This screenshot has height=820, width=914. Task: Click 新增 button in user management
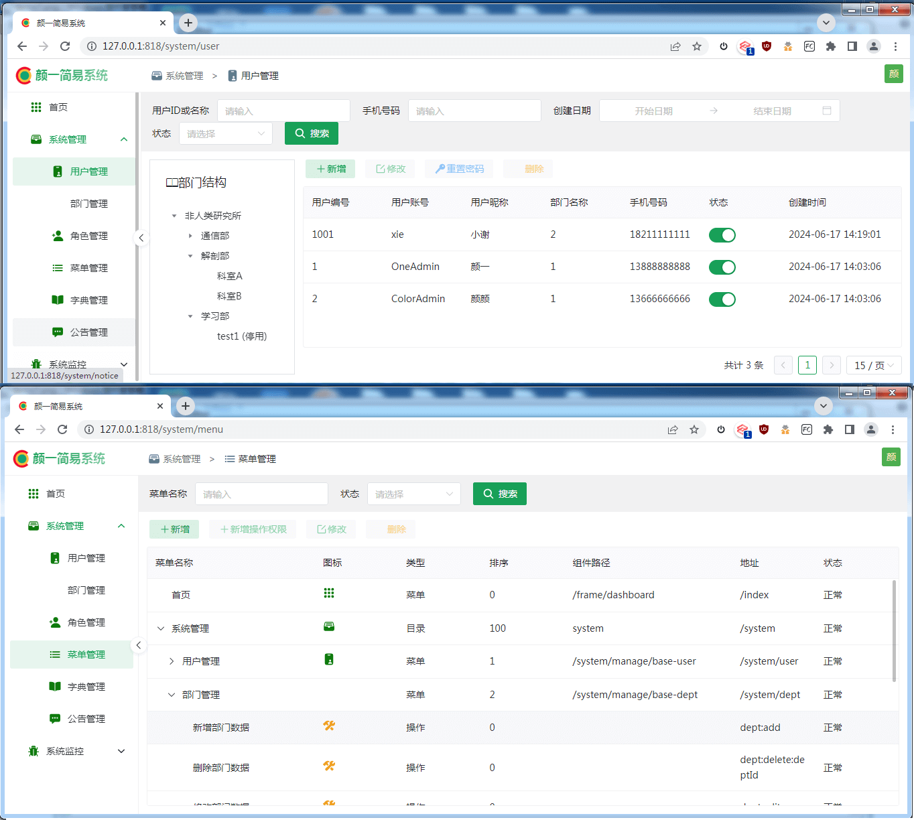point(330,169)
